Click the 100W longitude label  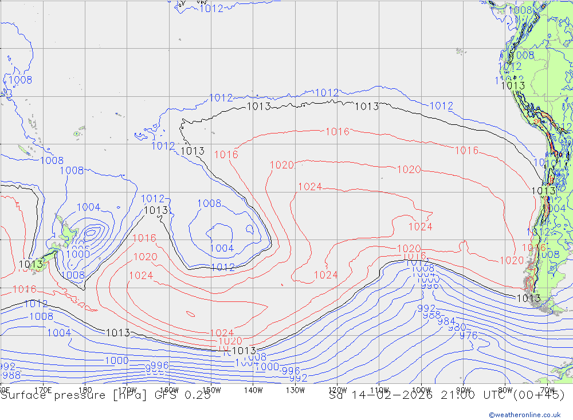point(421,390)
